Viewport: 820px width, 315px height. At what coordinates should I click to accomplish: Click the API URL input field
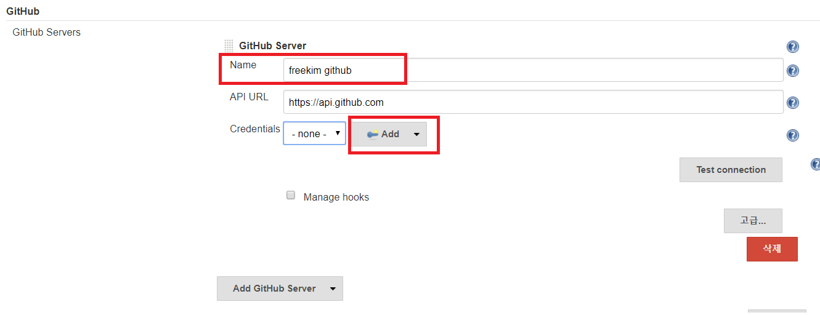[534, 102]
